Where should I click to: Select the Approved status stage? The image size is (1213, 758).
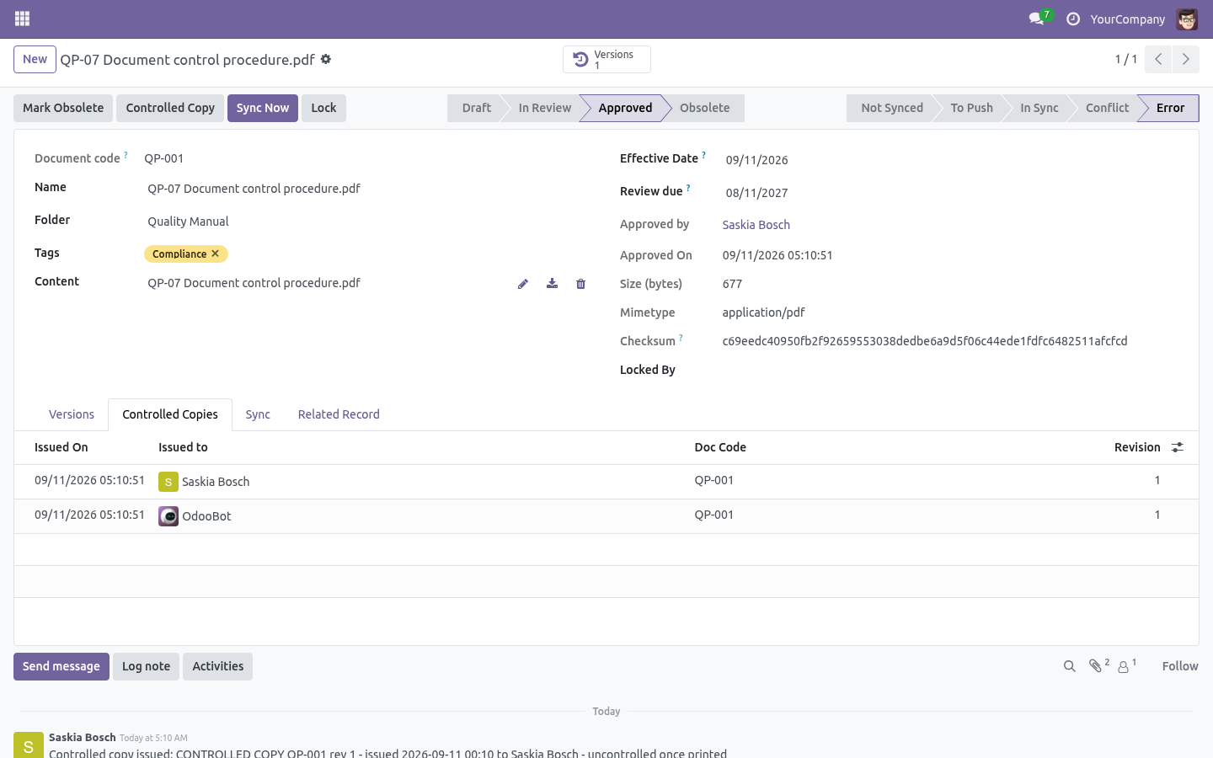click(x=625, y=108)
